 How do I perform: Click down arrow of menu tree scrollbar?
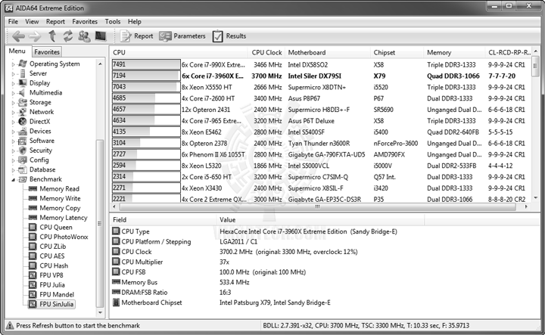tap(100, 312)
